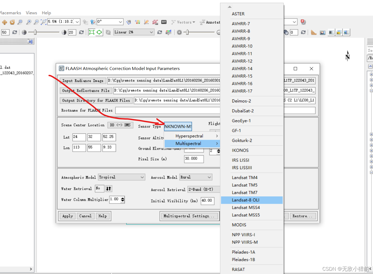Open the Aerosol Retrieval 2-Band (K-T) dropdown
373x274 pixels.
click(204, 189)
